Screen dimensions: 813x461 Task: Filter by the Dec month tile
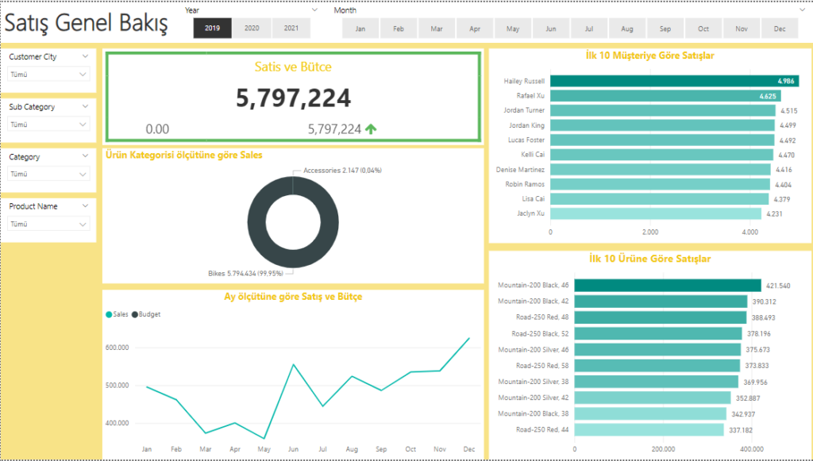pyautogui.click(x=780, y=29)
